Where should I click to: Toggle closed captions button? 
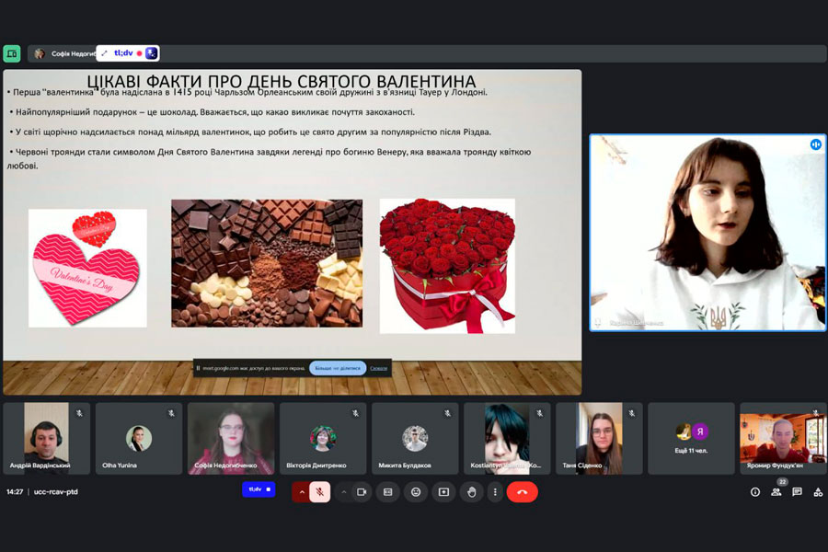pyautogui.click(x=388, y=492)
